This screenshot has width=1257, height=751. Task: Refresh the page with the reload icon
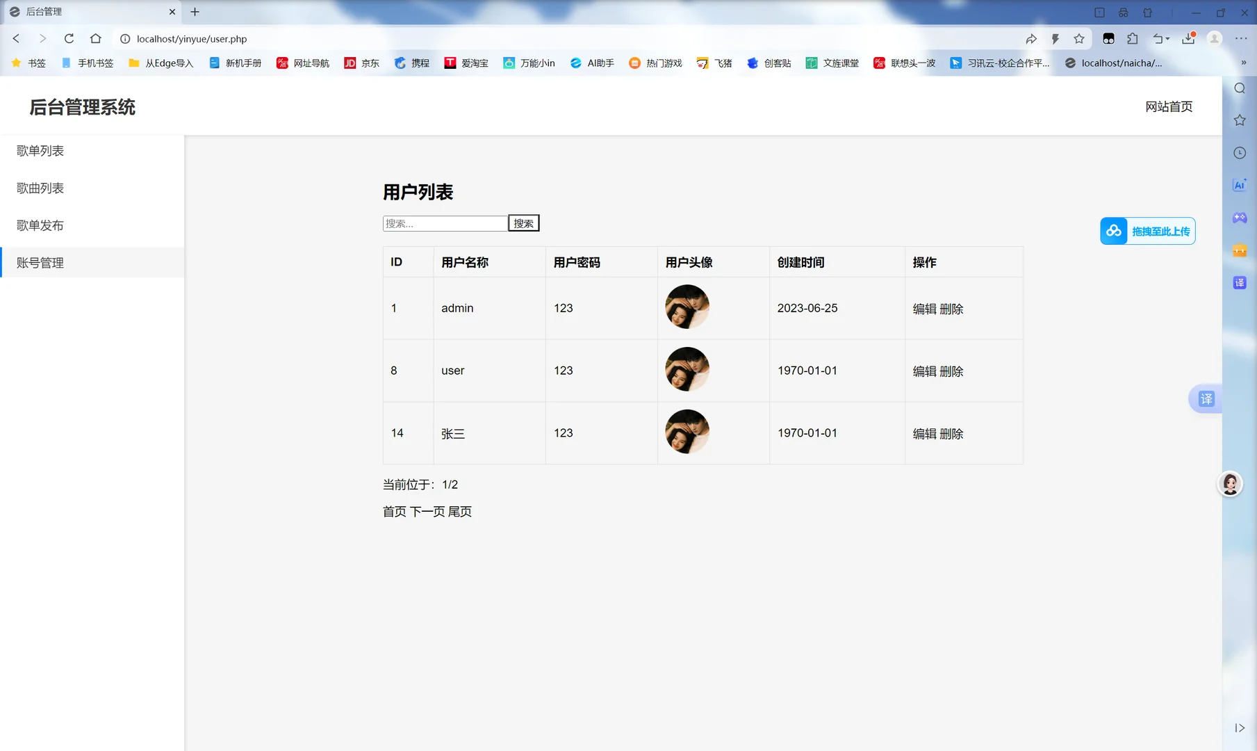click(69, 38)
